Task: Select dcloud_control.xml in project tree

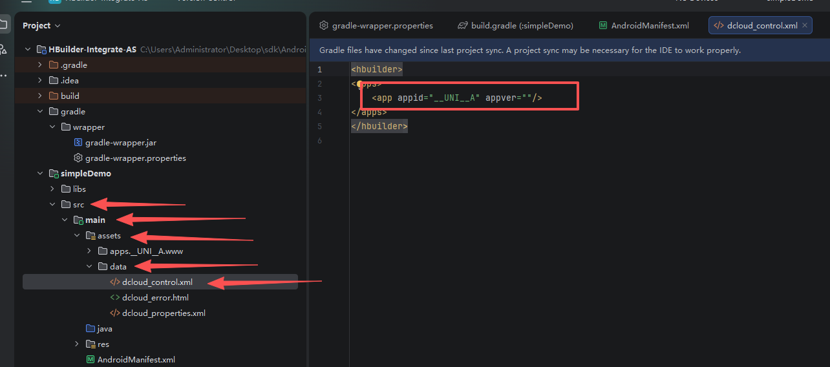Action: (160, 282)
